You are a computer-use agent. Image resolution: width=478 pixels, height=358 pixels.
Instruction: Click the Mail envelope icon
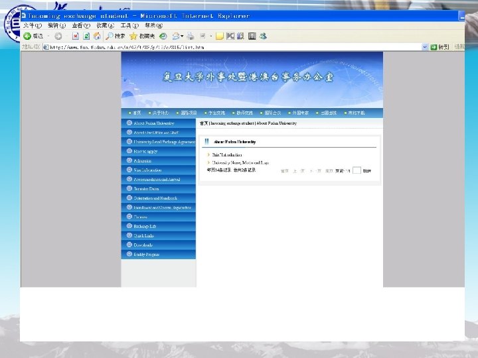[x=175, y=36]
